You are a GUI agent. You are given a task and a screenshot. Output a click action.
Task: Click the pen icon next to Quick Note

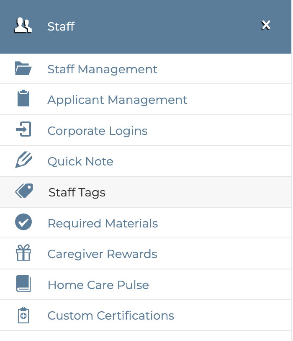(23, 161)
